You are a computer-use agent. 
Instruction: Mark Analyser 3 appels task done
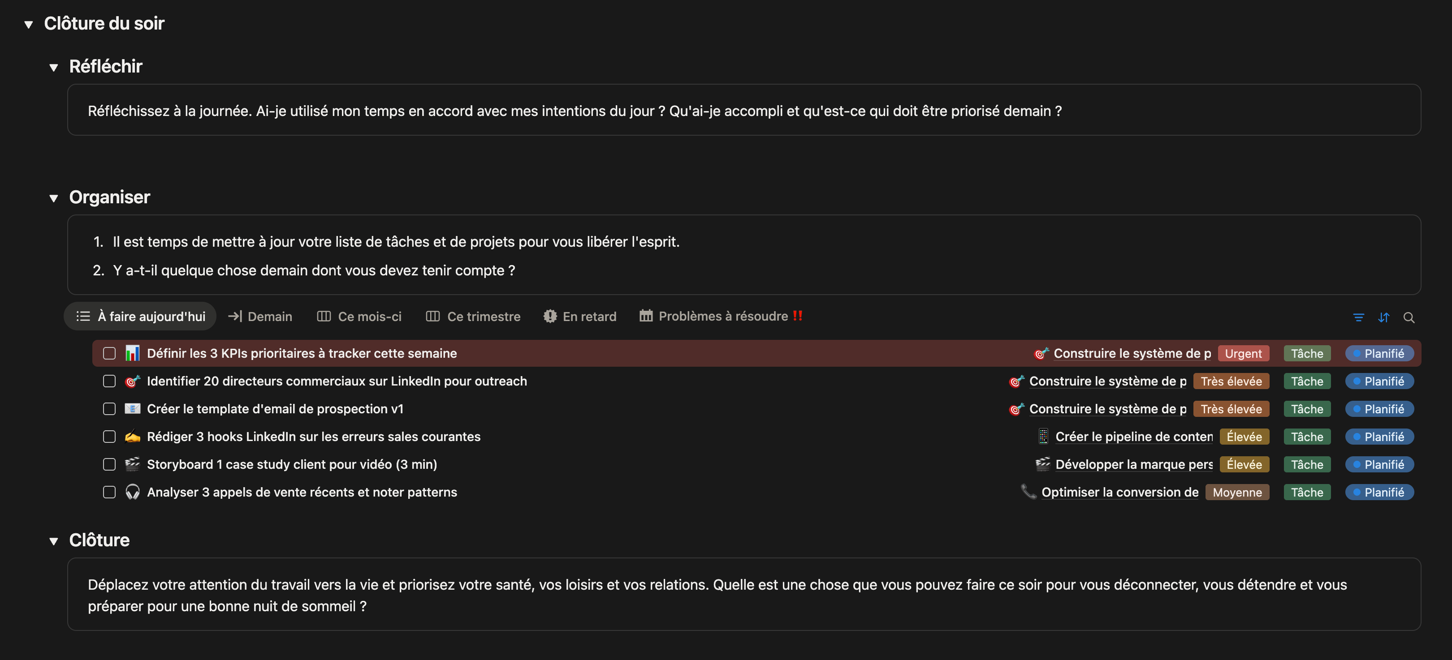coord(109,492)
